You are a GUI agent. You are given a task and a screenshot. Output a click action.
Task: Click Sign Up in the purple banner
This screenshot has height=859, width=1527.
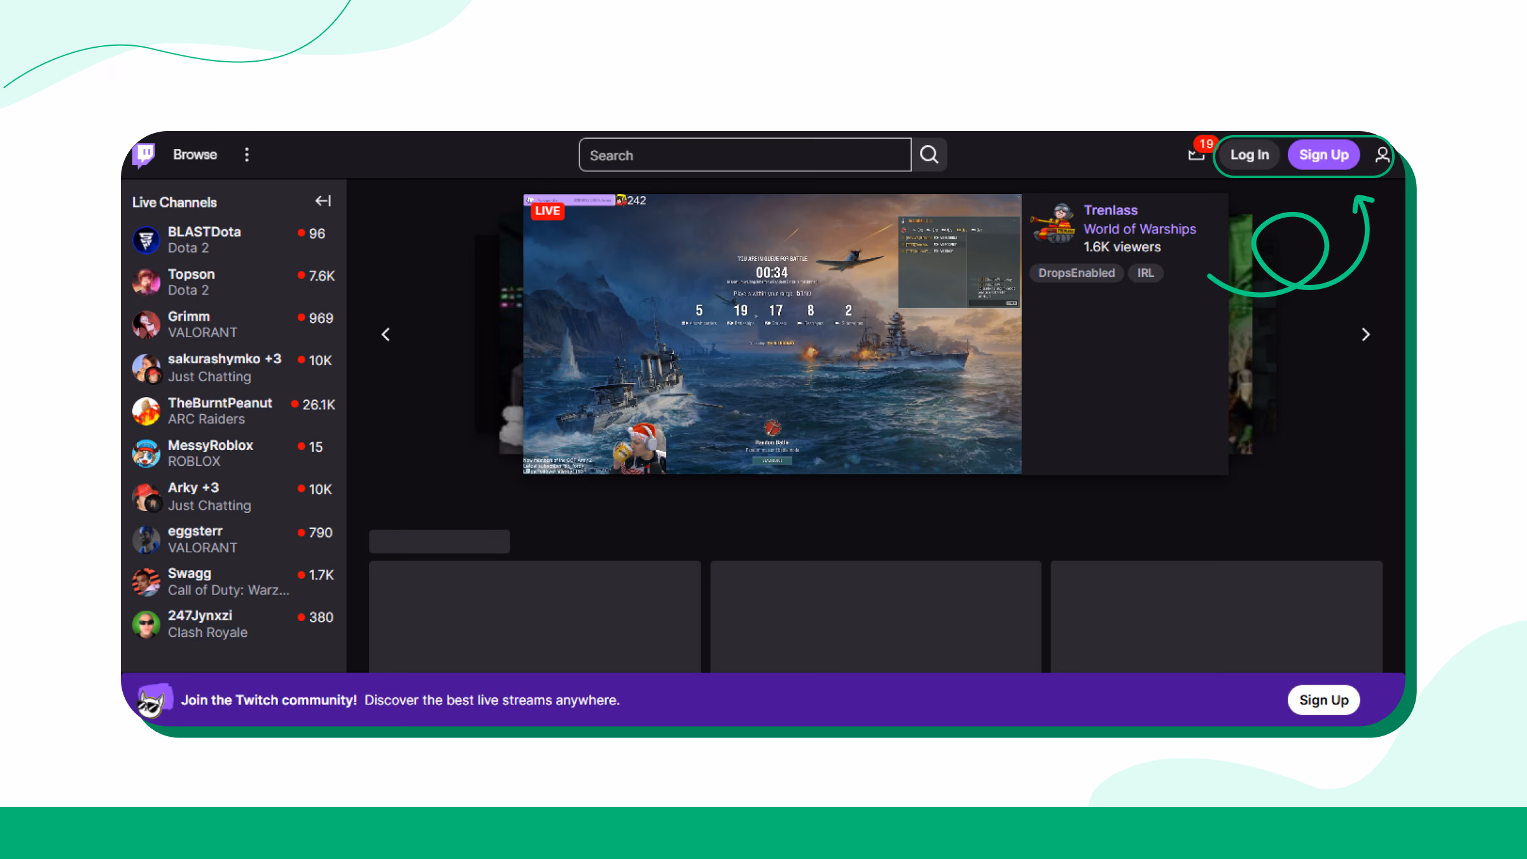click(1323, 700)
